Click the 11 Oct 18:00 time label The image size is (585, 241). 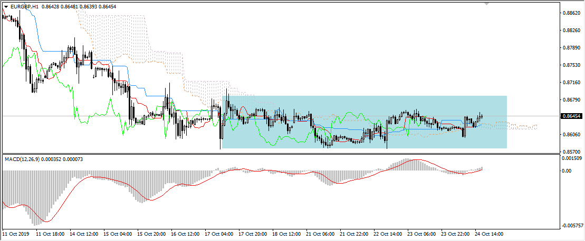[x=50, y=234]
